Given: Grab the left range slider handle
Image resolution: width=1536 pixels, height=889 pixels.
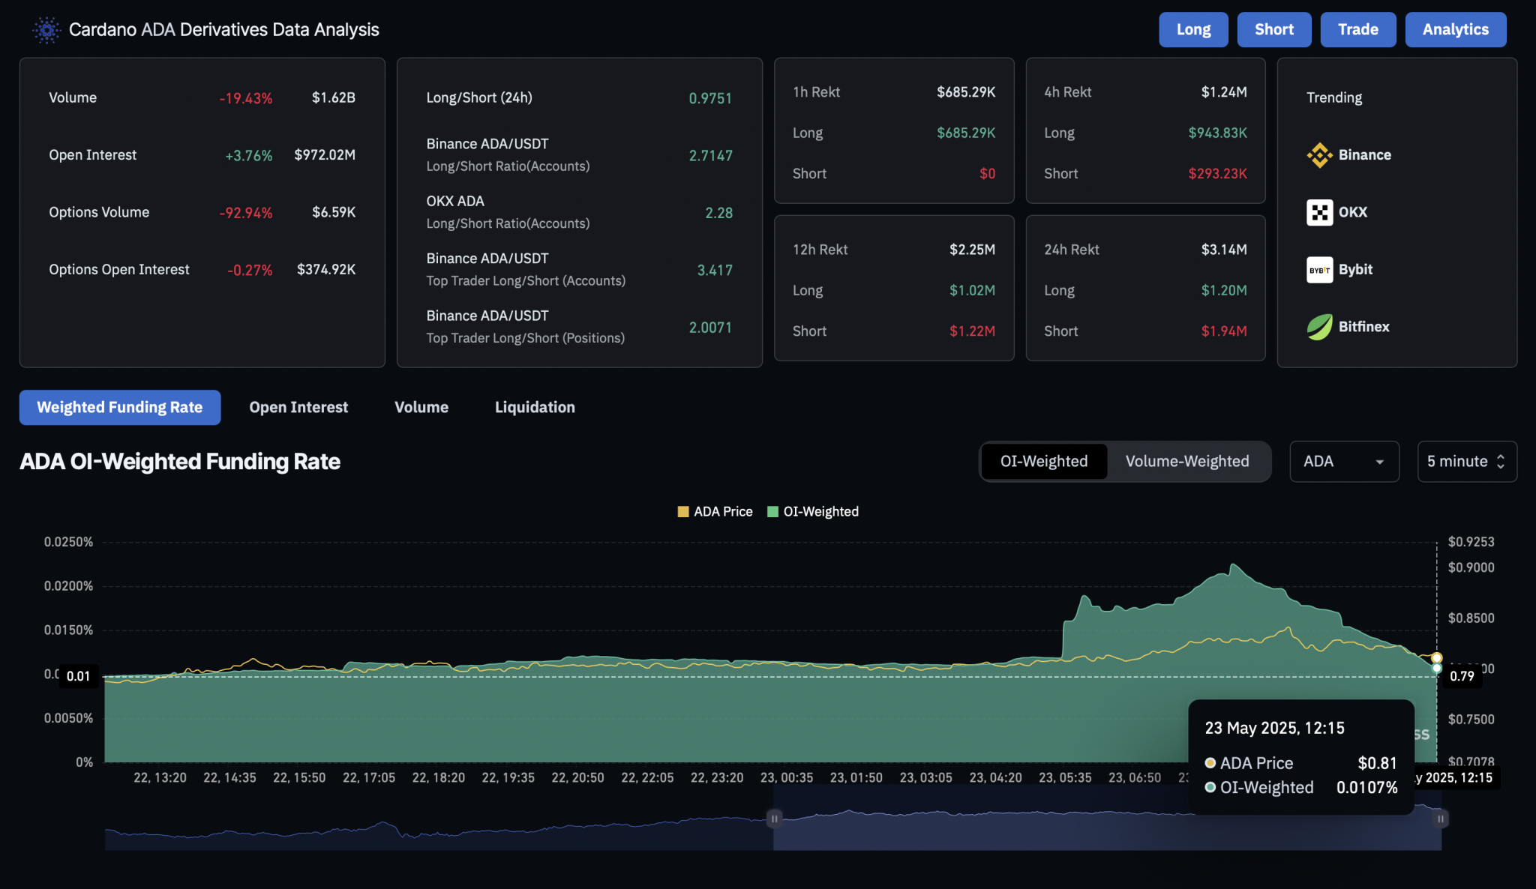Looking at the screenshot, I should [x=774, y=819].
